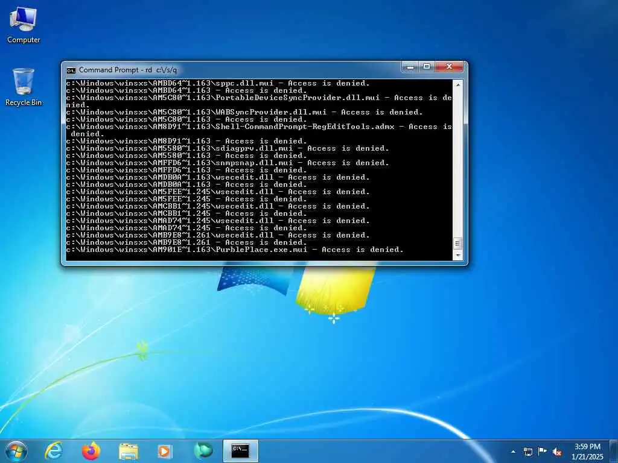The image size is (618, 463).
Task: Click the muted volume speaker tray icon
Action: click(557, 452)
